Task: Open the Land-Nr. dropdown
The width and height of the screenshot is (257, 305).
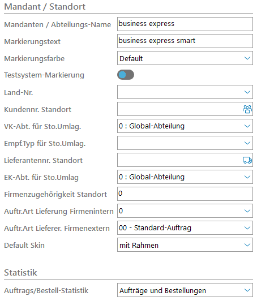Action: (247, 92)
